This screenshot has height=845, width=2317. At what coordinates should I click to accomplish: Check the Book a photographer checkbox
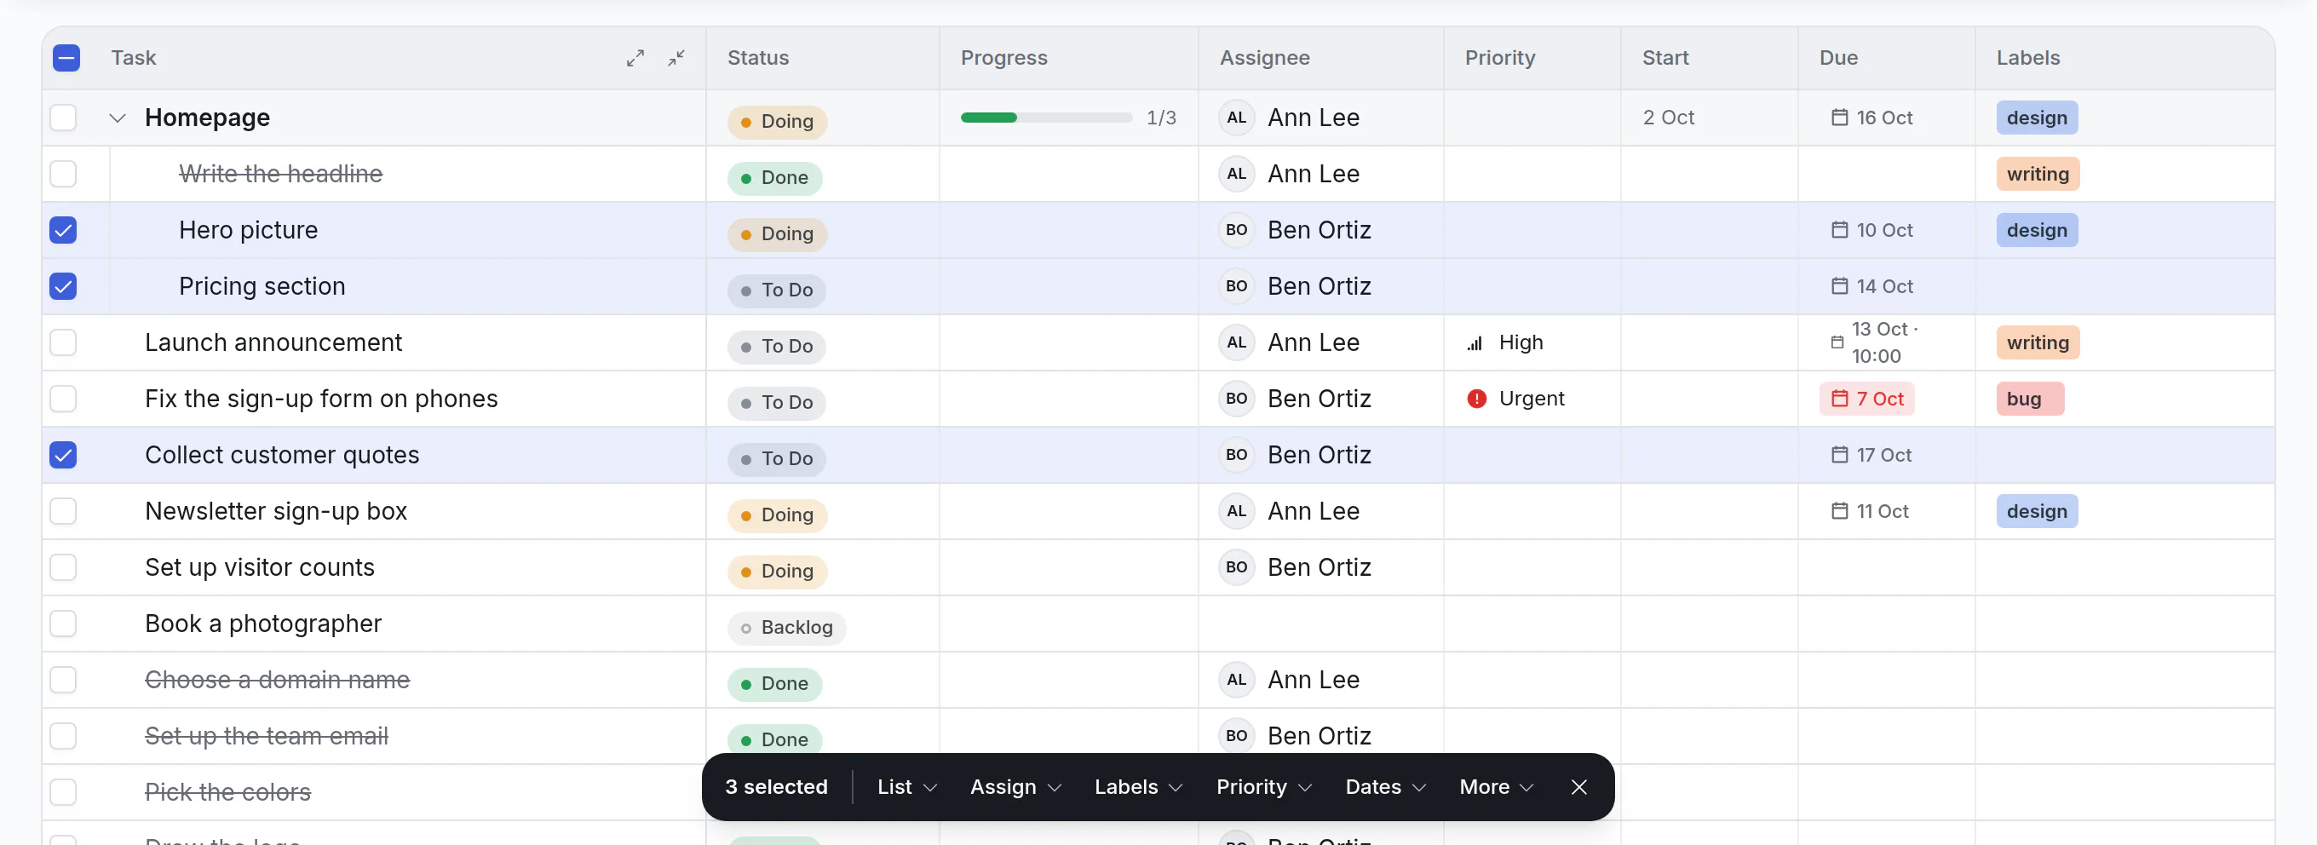(63, 624)
